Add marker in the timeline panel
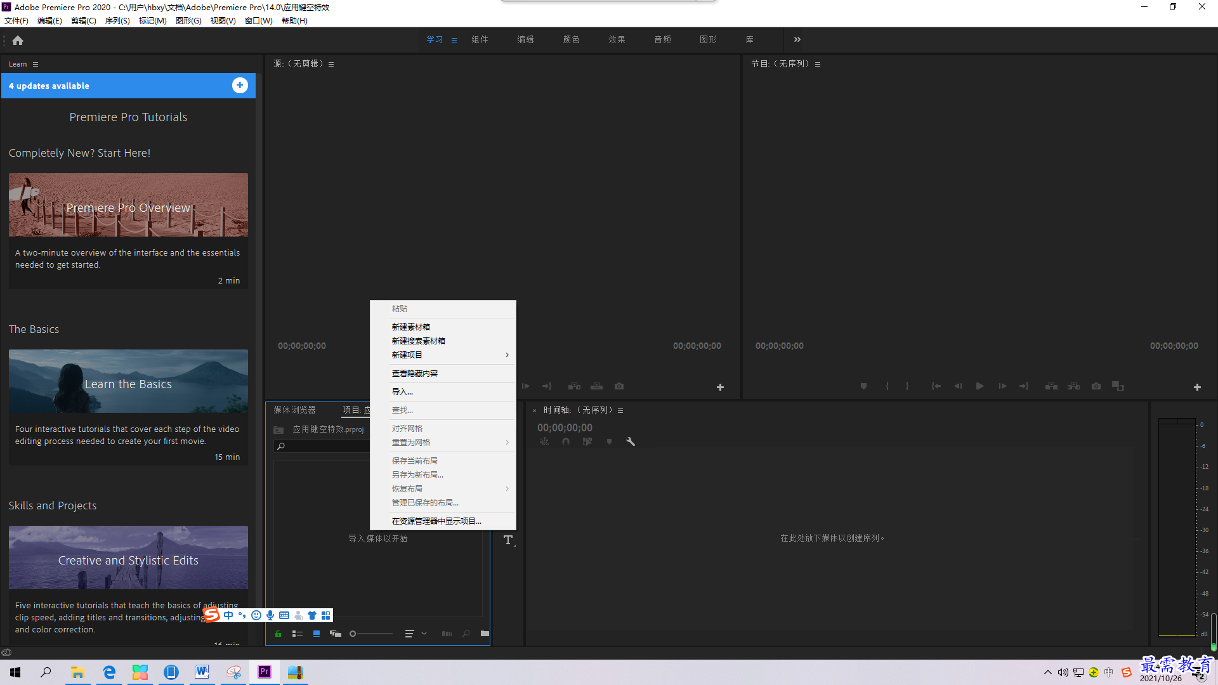Image resolution: width=1218 pixels, height=685 pixels. 609,441
